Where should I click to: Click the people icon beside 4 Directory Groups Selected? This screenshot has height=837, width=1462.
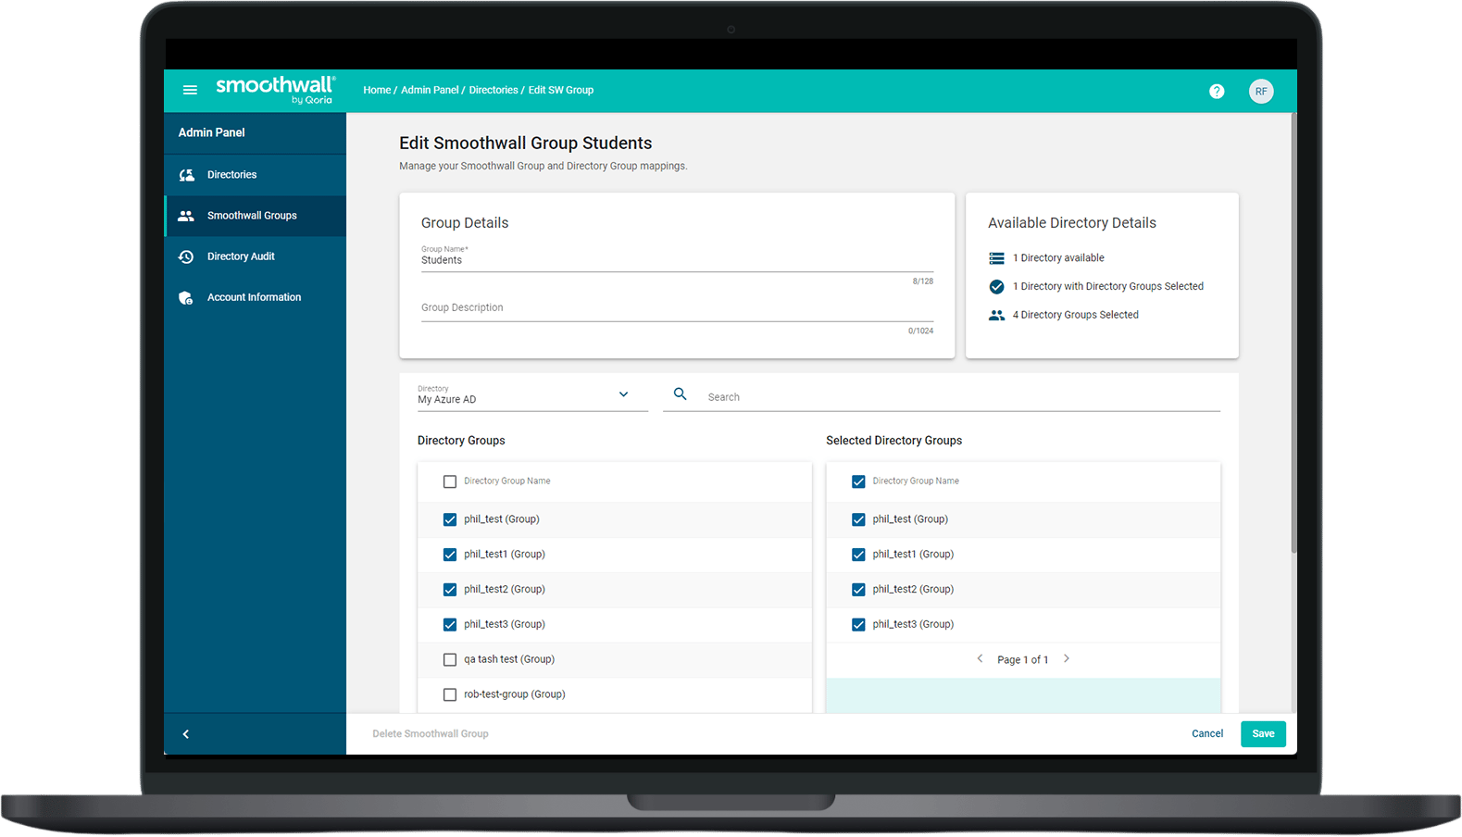[996, 316]
